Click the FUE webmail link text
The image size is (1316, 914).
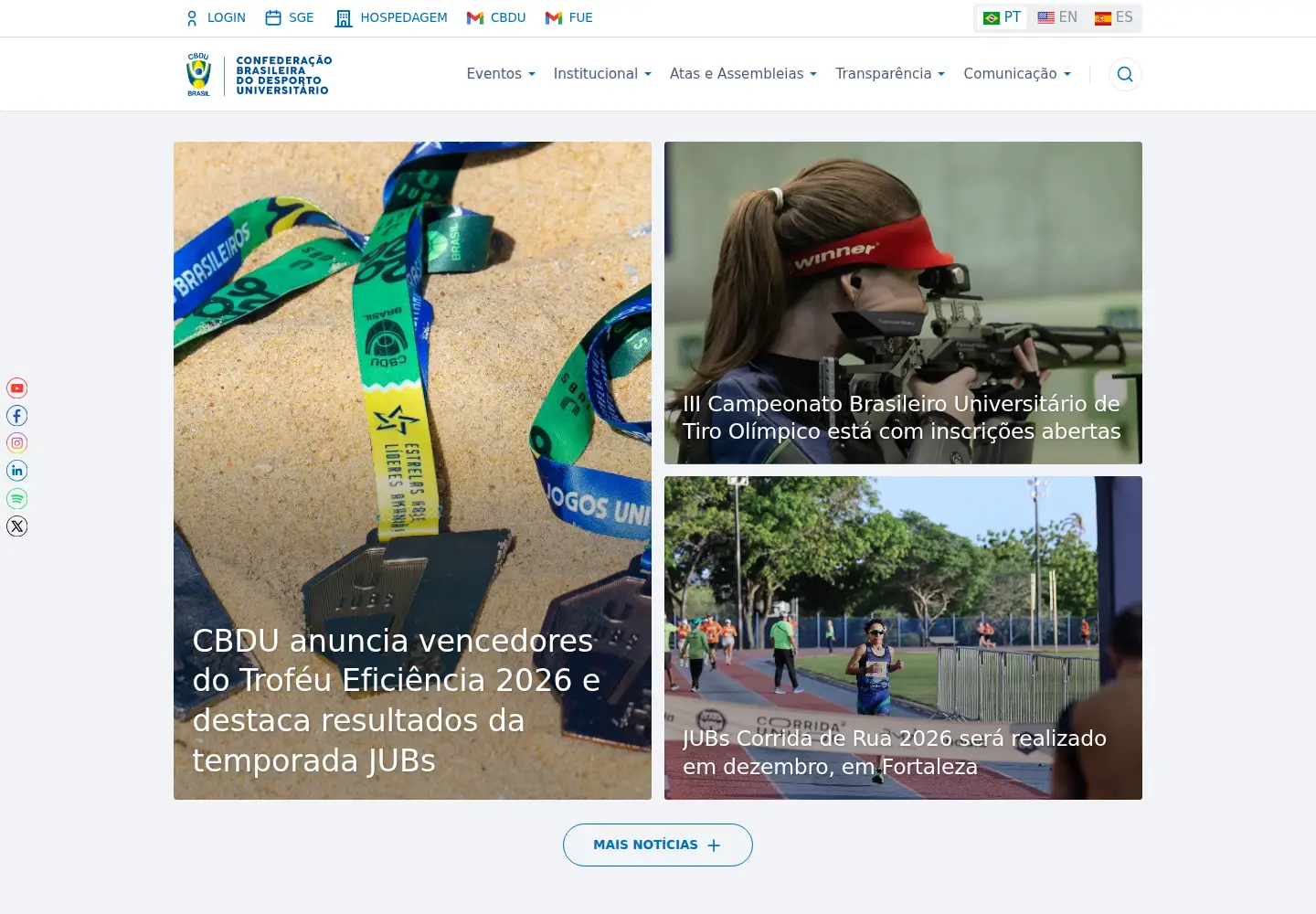coord(581,17)
